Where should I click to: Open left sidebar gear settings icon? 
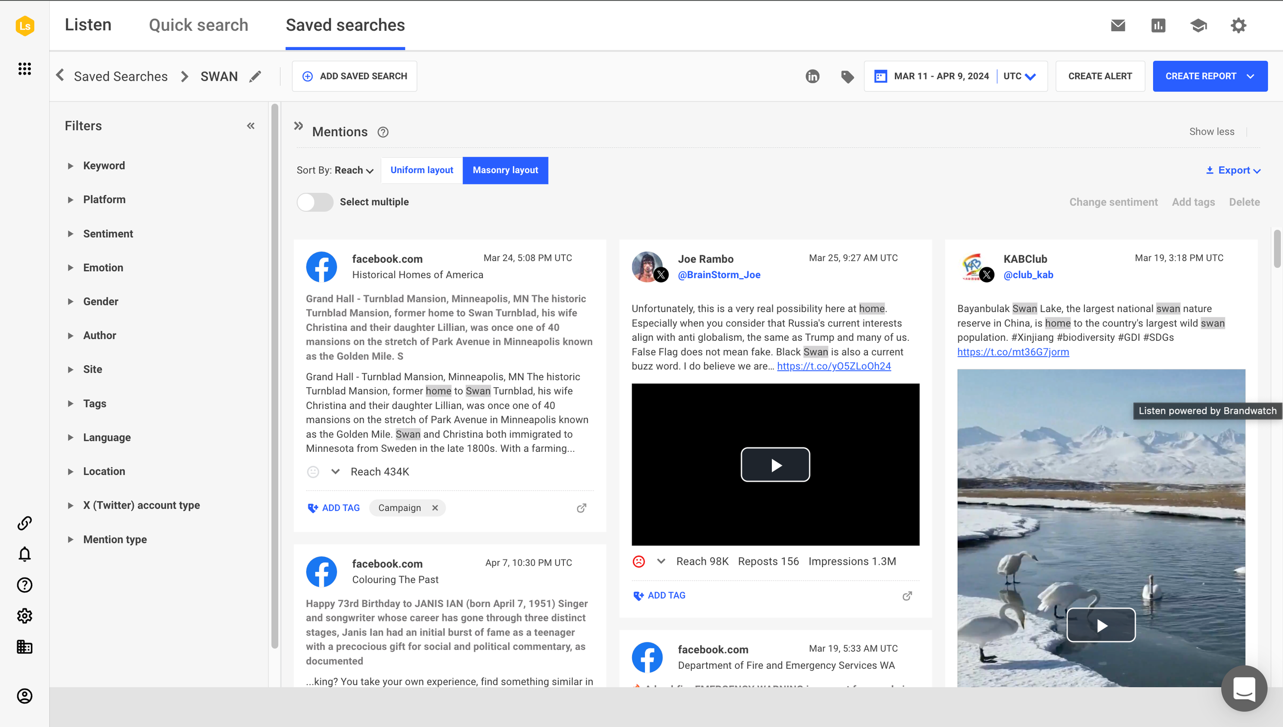[24, 616]
